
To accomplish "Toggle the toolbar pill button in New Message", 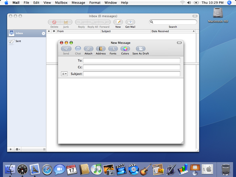I will pyautogui.click(x=179, y=43).
